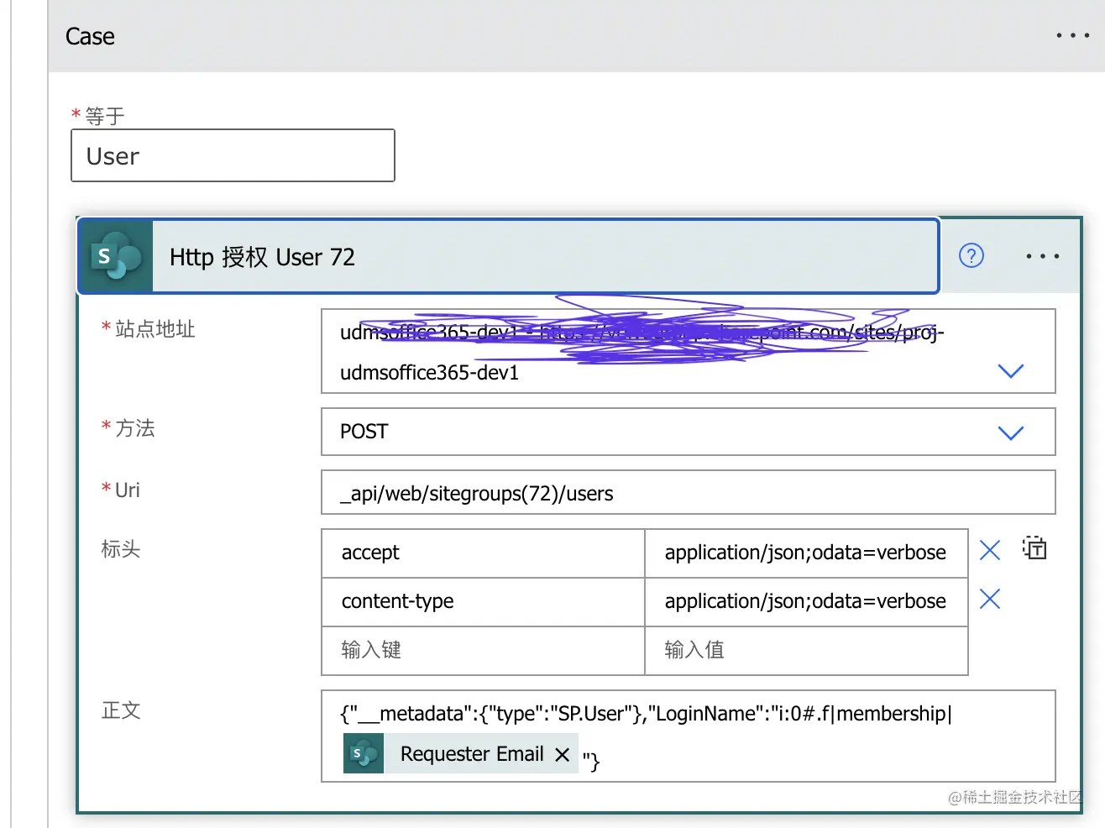Open help for the Http 授权 User 72 action
This screenshot has width=1105, height=828.
971,255
